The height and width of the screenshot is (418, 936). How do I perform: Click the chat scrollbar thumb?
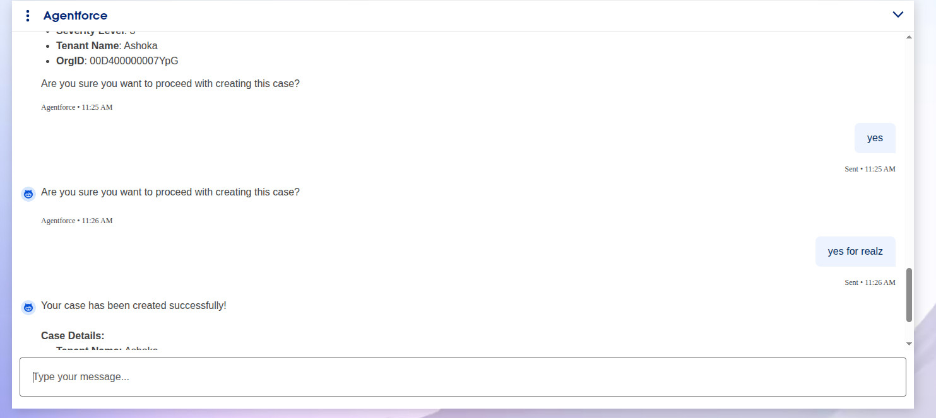point(909,295)
